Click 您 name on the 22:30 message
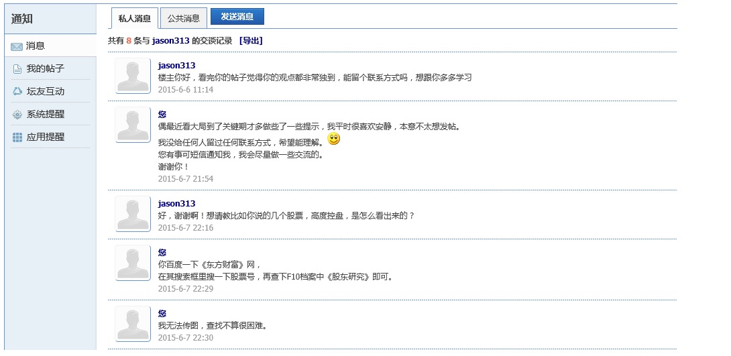This screenshot has width=731, height=356. tap(162, 314)
